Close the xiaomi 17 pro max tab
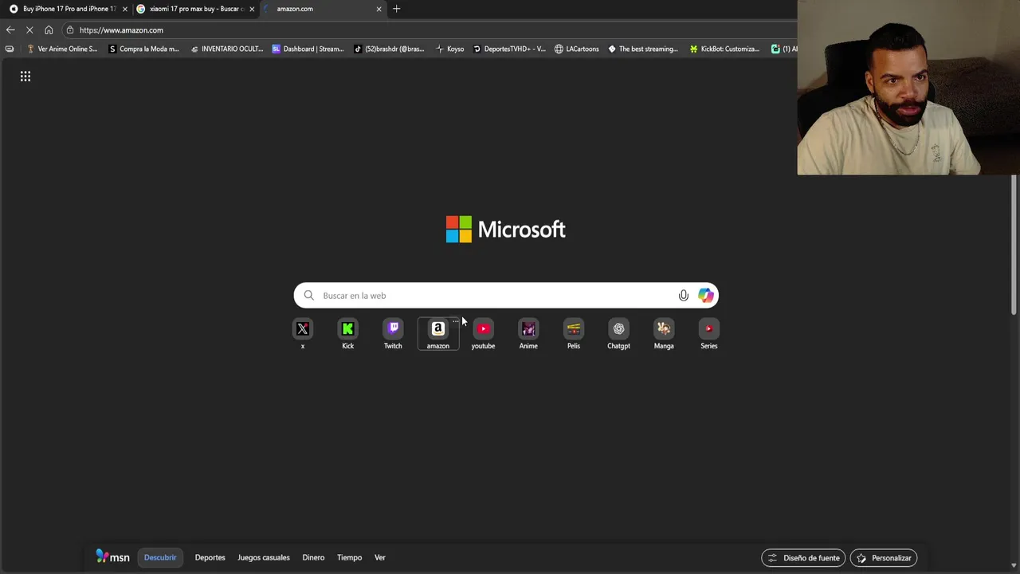Image resolution: width=1020 pixels, height=574 pixels. [x=252, y=9]
